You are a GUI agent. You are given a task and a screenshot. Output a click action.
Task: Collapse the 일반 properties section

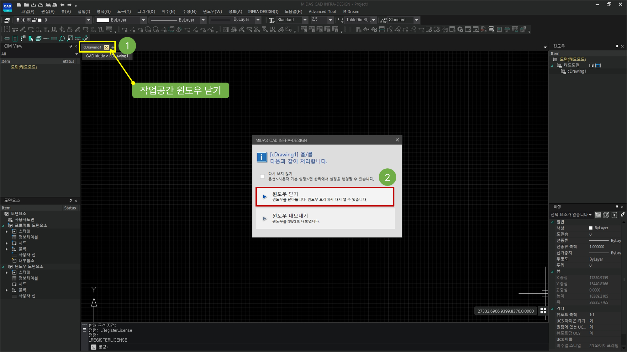552,222
